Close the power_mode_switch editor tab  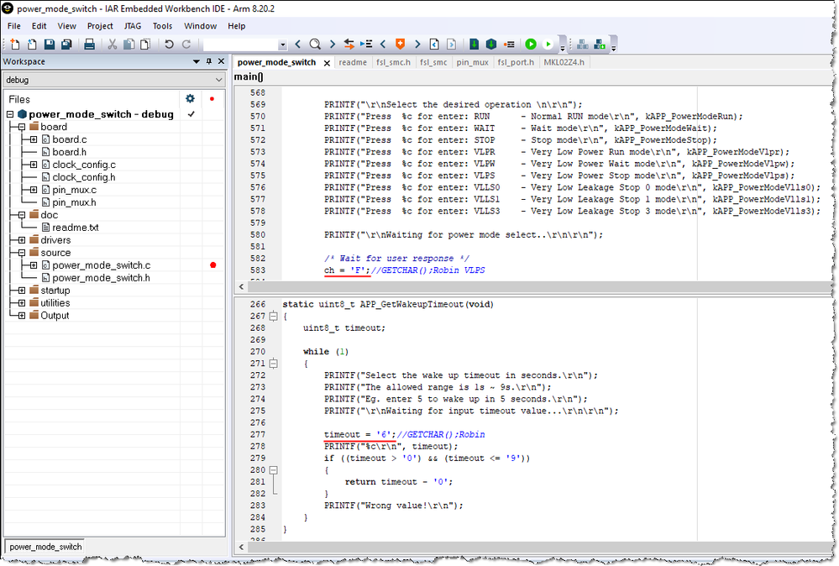327,63
